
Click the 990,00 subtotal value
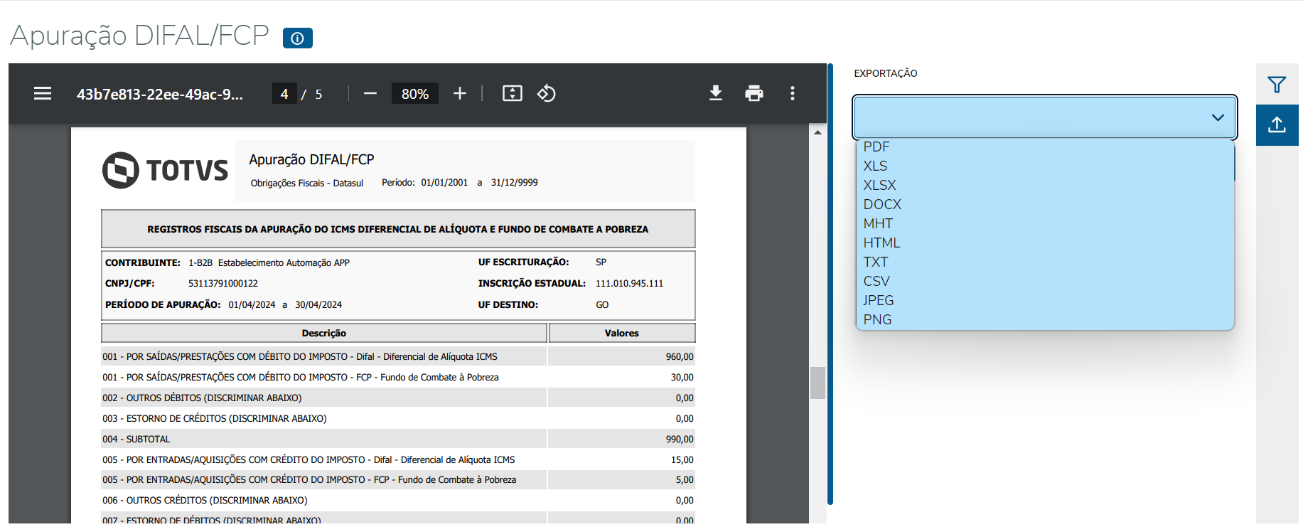point(680,439)
